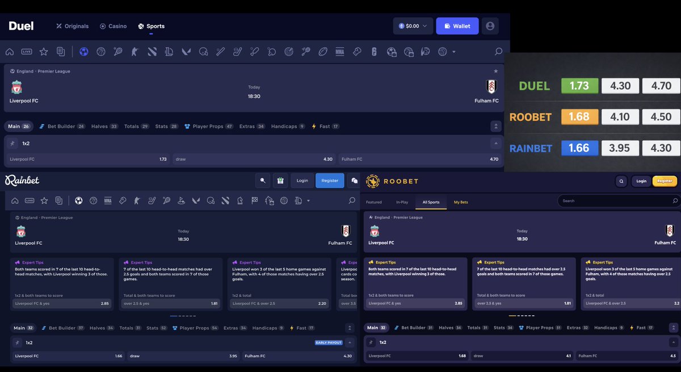Open bet slip history icon in Duel bar
Image resolution: width=681 pixels, height=372 pixels.
(60, 52)
